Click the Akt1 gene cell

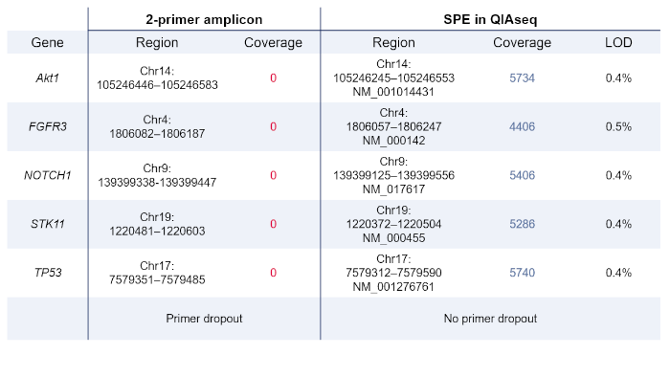[47, 78]
